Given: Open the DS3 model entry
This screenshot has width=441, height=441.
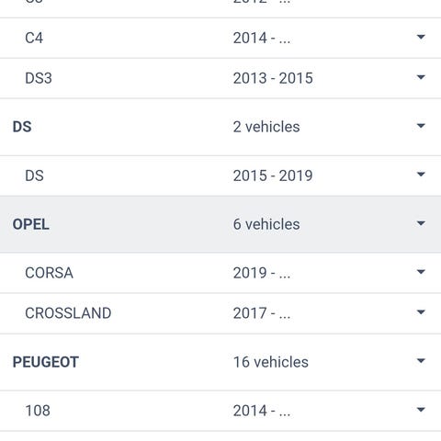Looking at the screenshot, I should 39,78.
